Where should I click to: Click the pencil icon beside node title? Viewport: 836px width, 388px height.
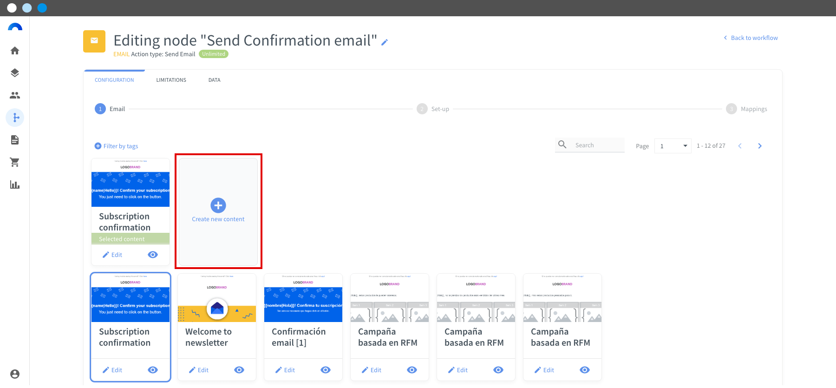[x=385, y=42]
